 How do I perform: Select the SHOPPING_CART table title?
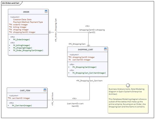tap(85, 50)
